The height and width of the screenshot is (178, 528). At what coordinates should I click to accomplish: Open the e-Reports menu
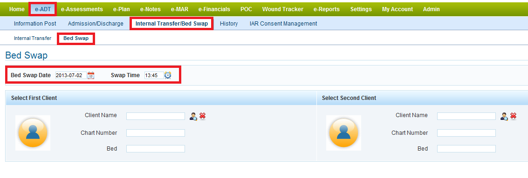pos(326,9)
